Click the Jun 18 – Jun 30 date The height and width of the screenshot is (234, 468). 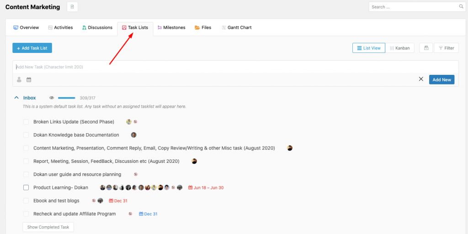pyautogui.click(x=206, y=187)
